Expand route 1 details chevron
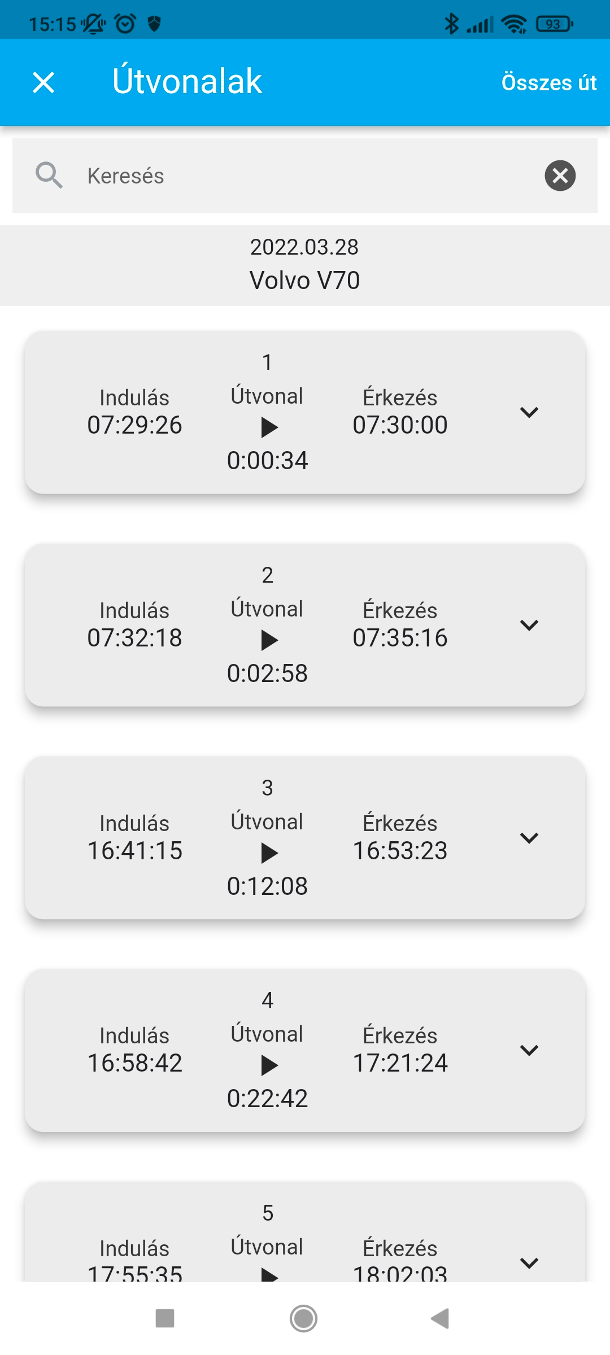This screenshot has width=610, height=1355. [x=529, y=412]
